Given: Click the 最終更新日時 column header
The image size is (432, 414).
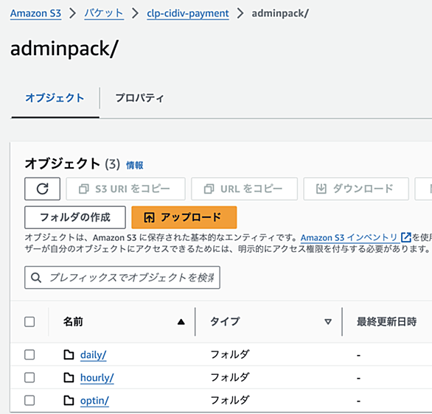Looking at the screenshot, I should (x=386, y=321).
